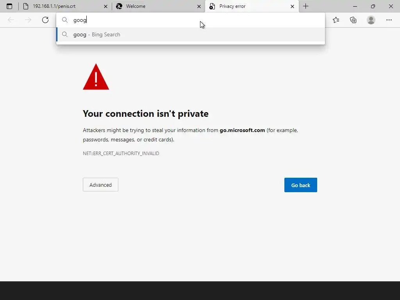Expand the Advanced details button
This screenshot has width=400, height=300.
(100, 185)
